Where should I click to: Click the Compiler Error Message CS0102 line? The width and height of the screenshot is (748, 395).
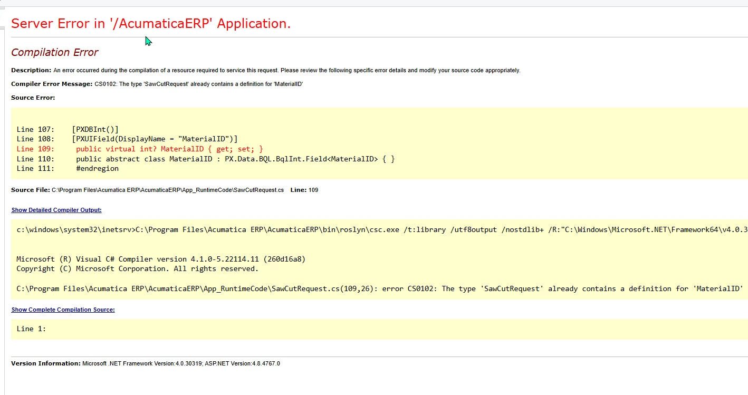[x=157, y=84]
